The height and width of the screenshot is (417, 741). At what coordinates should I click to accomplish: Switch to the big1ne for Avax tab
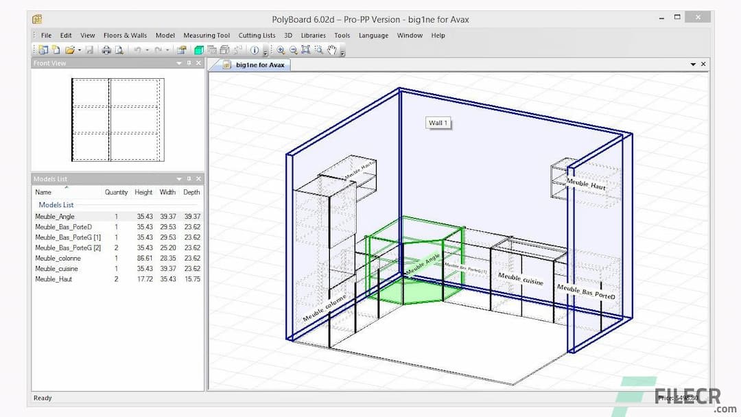pyautogui.click(x=254, y=64)
